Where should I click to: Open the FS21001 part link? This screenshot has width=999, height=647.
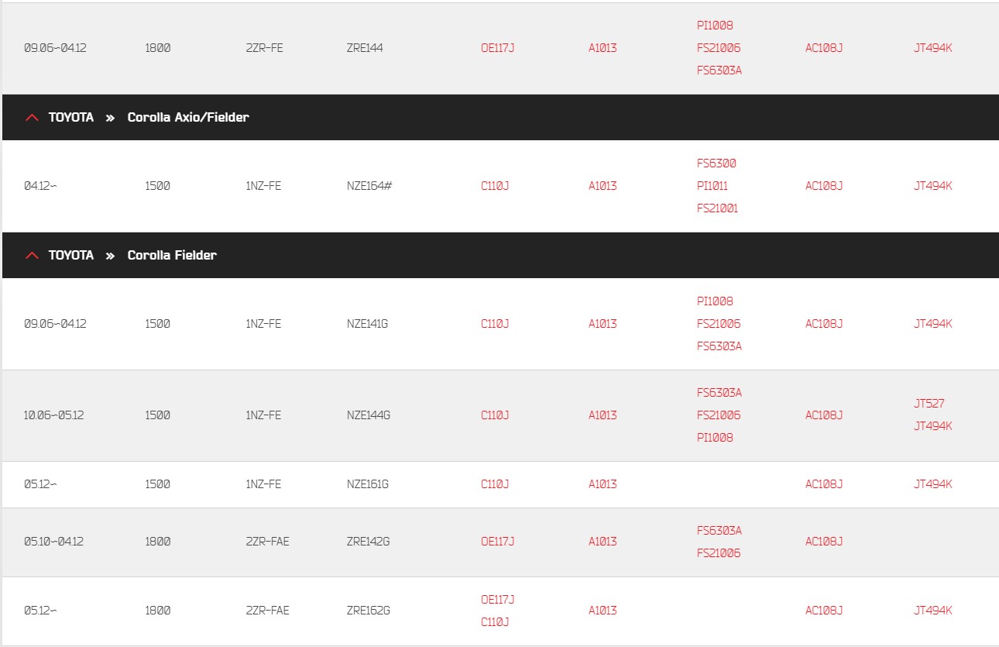717,208
